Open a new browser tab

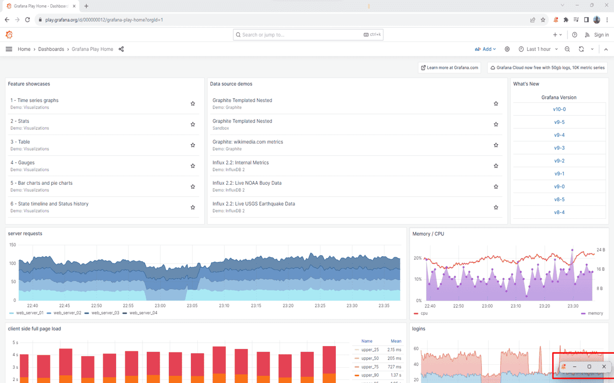tap(86, 6)
